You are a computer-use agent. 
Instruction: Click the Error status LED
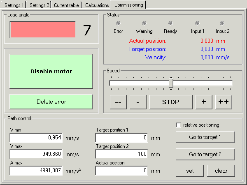[118, 23]
